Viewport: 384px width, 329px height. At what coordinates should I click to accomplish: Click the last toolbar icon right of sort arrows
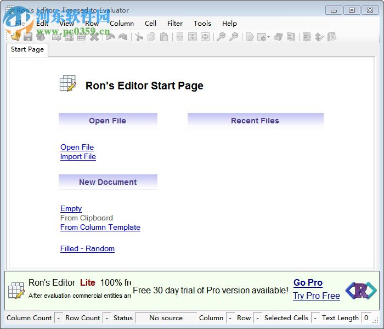click(x=331, y=37)
